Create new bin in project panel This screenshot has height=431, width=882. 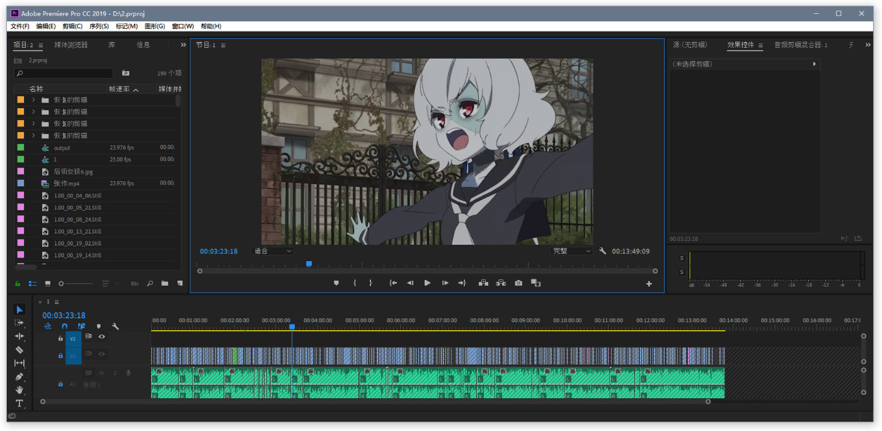[x=164, y=284]
